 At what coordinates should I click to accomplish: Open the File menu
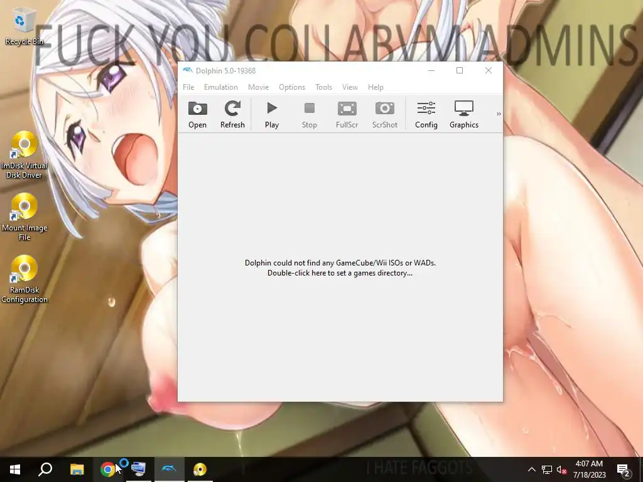pos(188,87)
